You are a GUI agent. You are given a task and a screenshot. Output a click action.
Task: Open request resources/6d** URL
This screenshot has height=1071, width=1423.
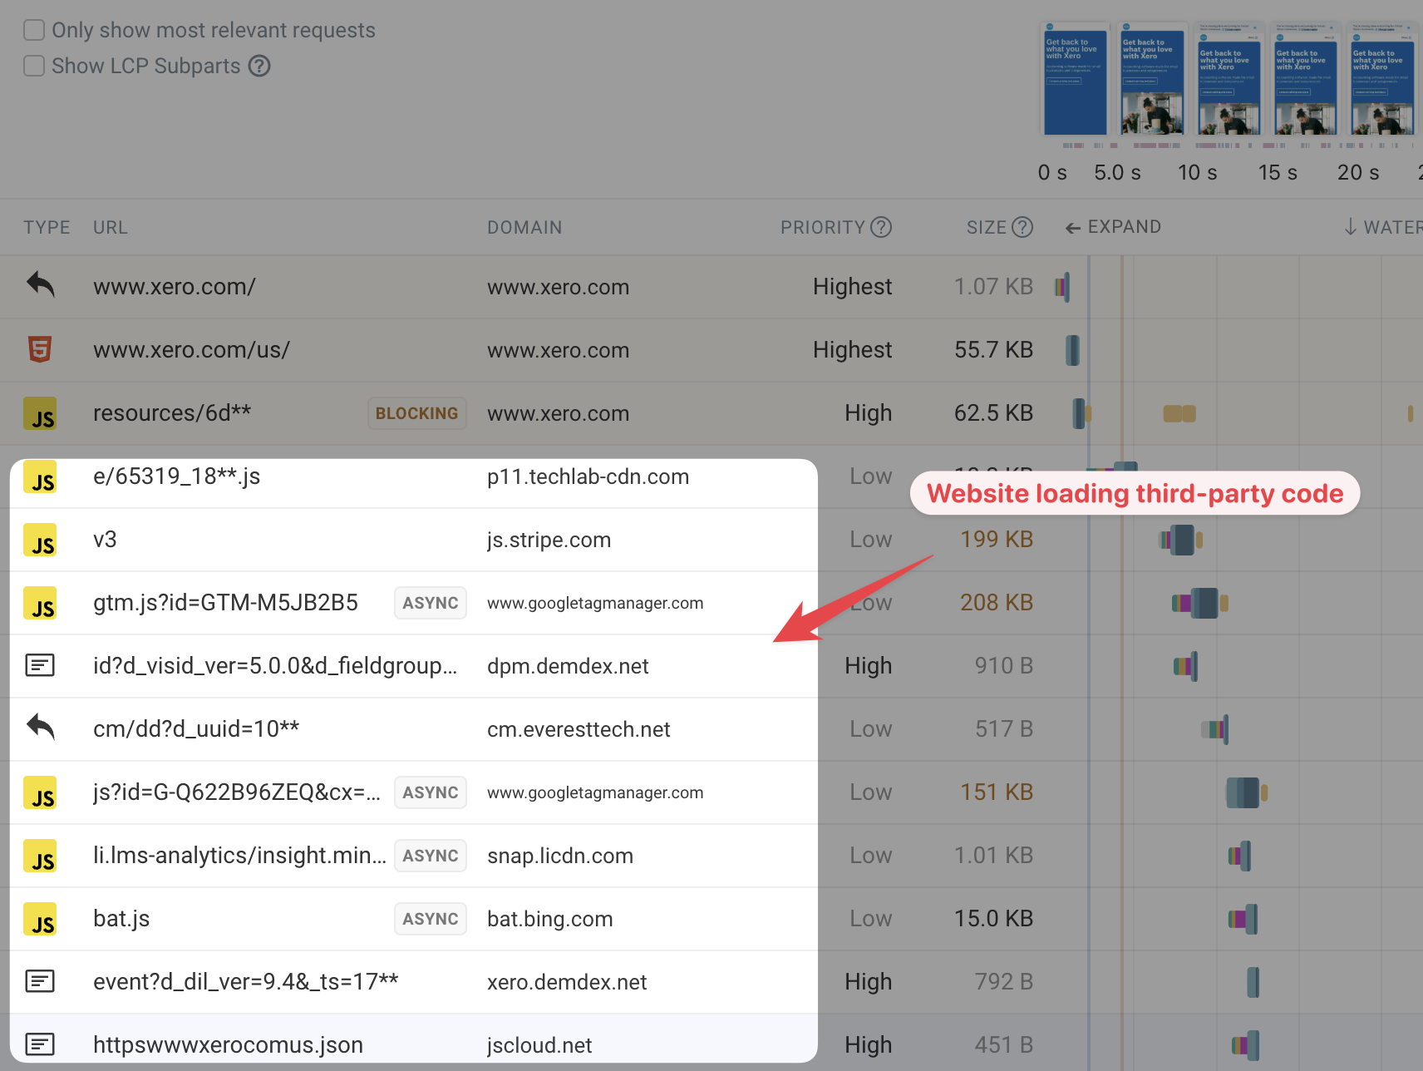(172, 413)
